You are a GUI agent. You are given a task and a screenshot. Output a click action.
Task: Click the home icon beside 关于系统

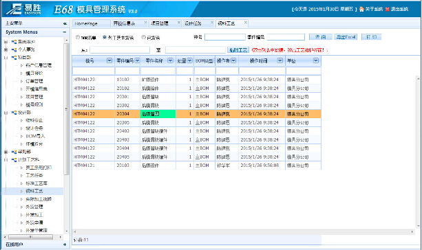pyautogui.click(x=361, y=9)
